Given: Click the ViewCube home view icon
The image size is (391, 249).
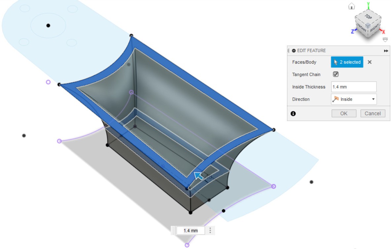Looking at the screenshot, I should 351,6.
